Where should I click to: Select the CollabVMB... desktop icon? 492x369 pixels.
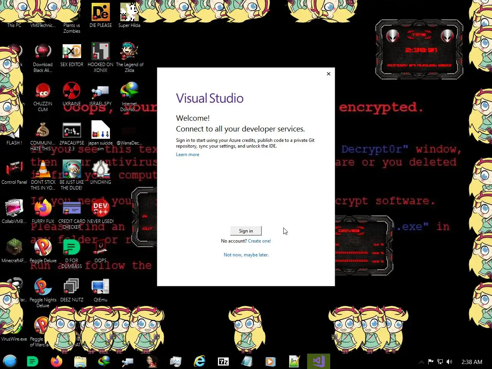[14, 211]
